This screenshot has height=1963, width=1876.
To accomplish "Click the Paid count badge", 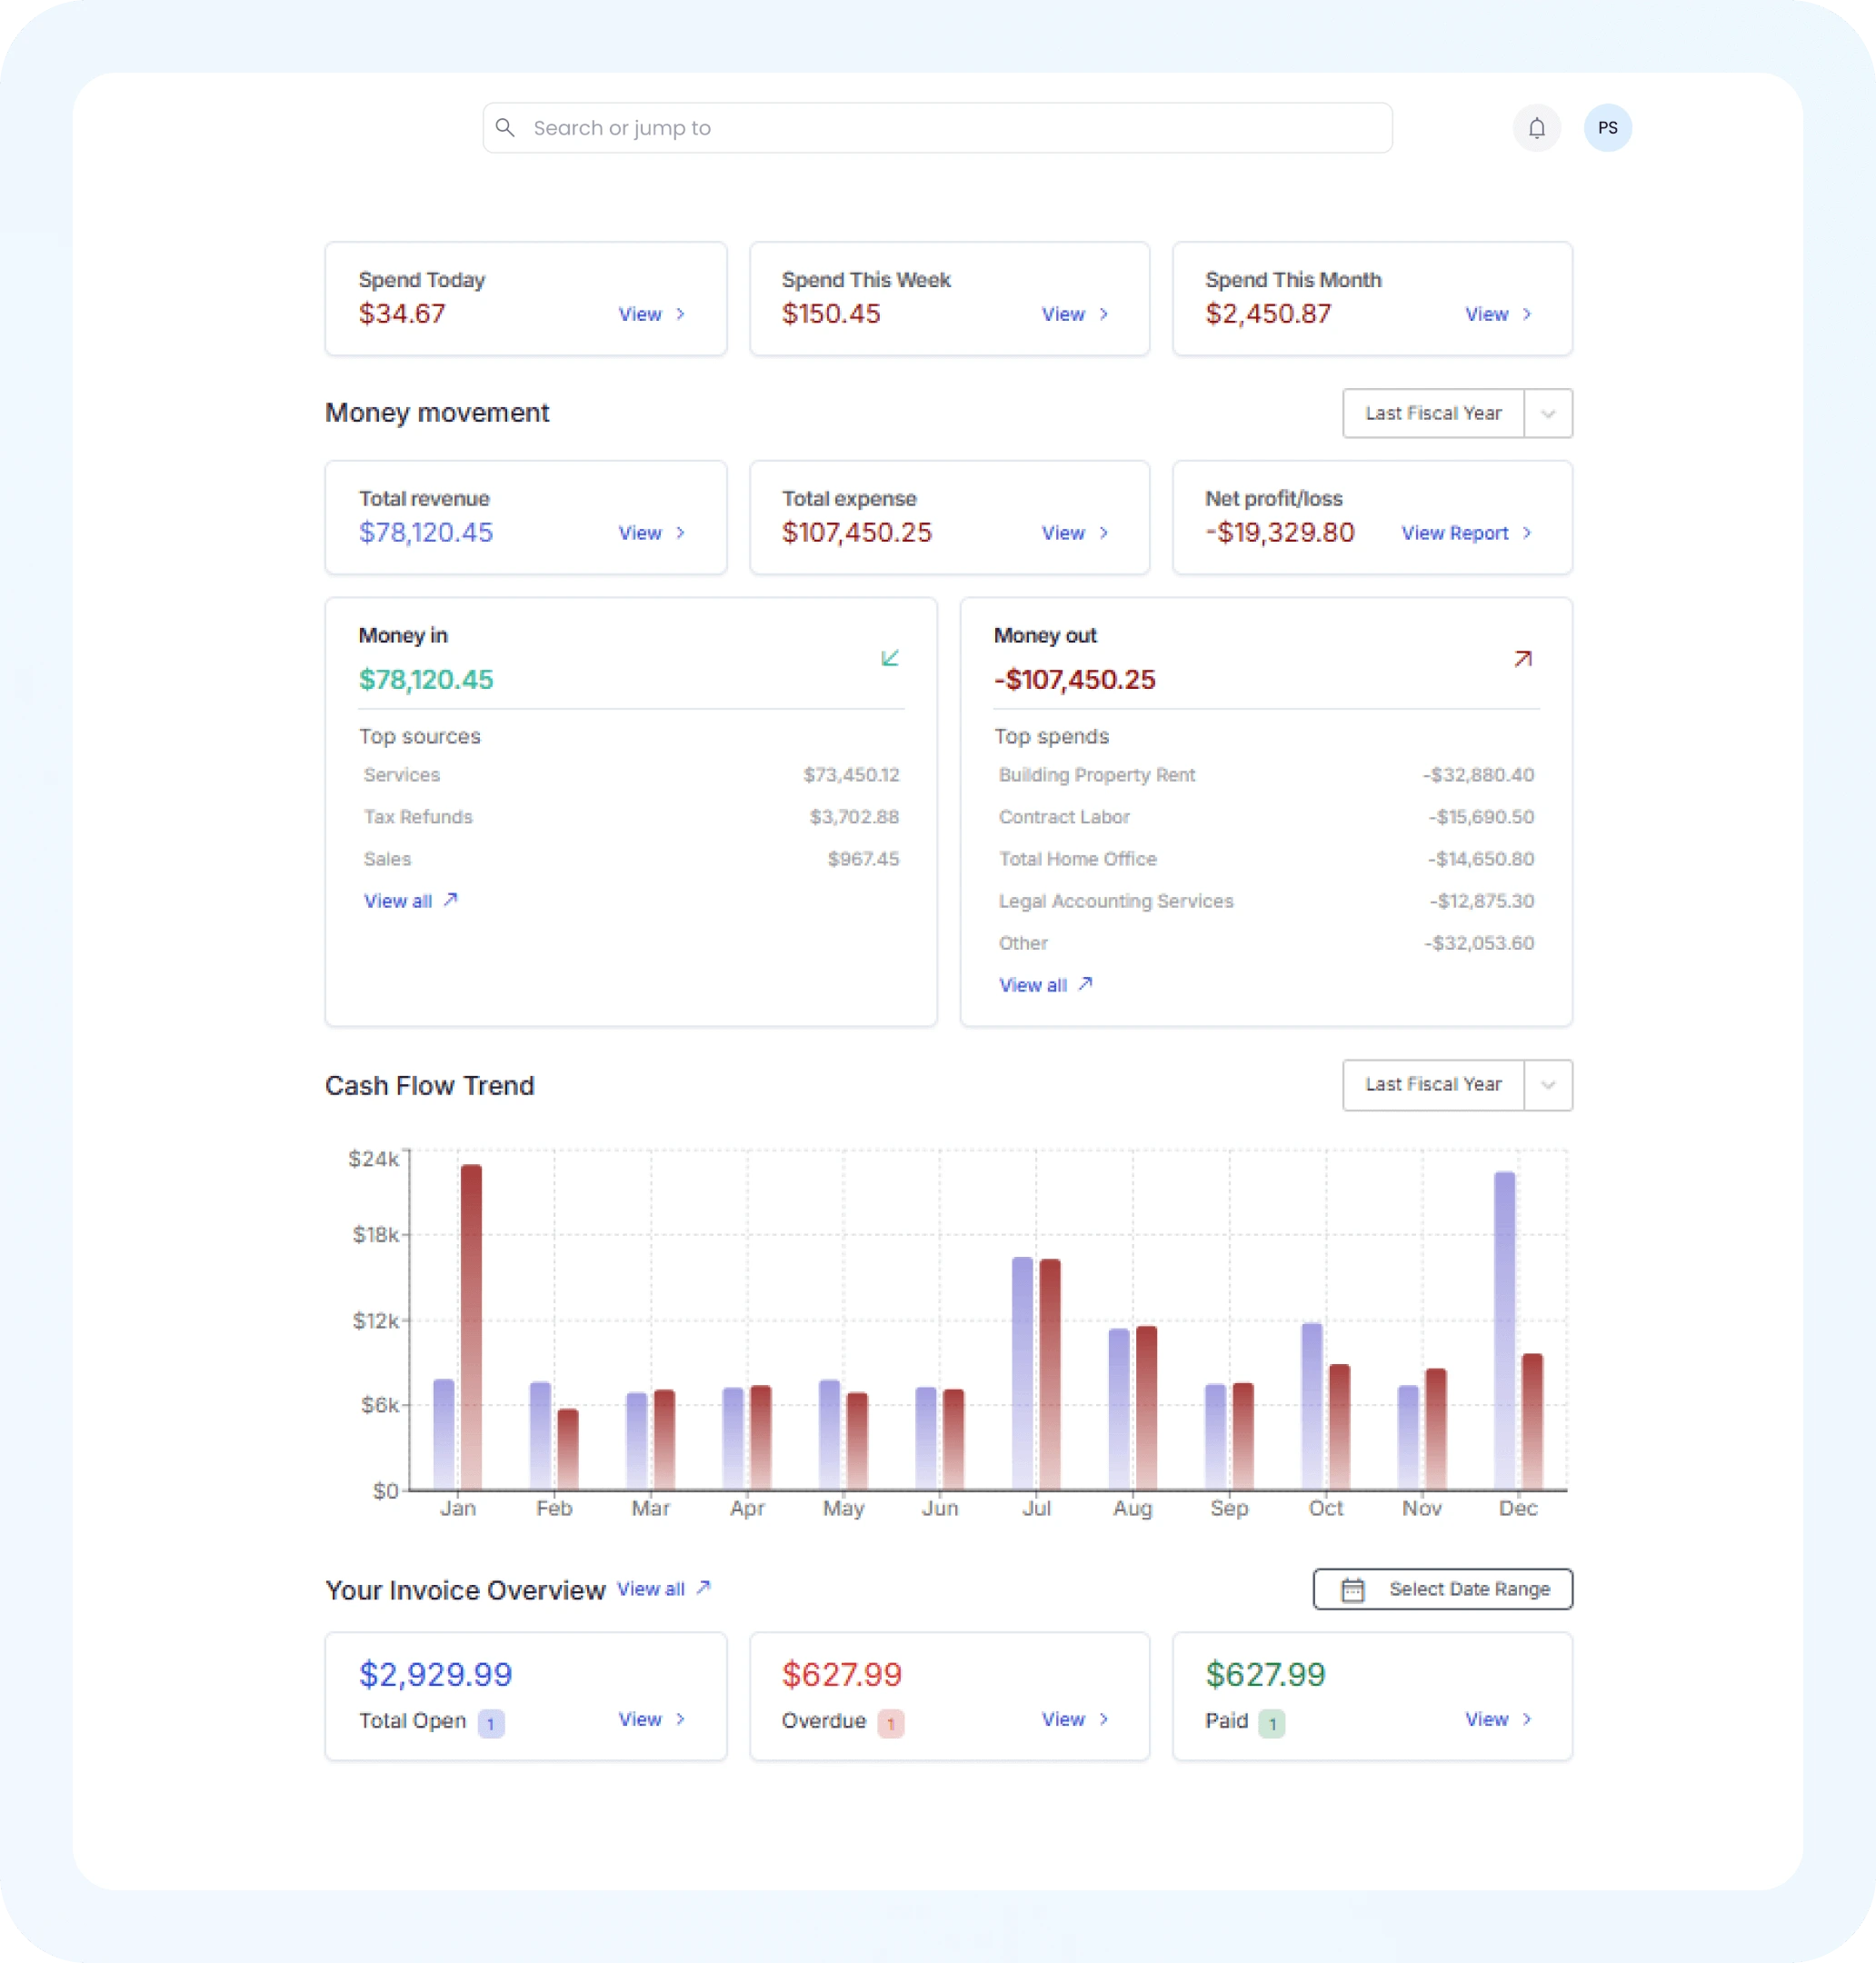I will [1271, 1723].
